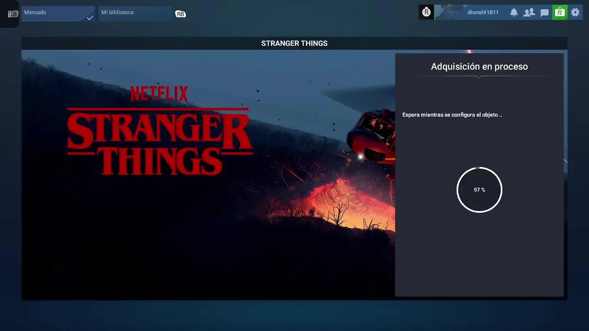Open the friends list icon
Image resolution: width=589 pixels, height=331 pixels.
(529, 12)
